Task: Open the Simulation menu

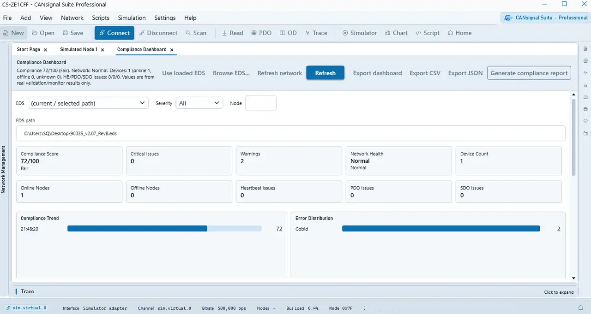Action: (x=132, y=18)
